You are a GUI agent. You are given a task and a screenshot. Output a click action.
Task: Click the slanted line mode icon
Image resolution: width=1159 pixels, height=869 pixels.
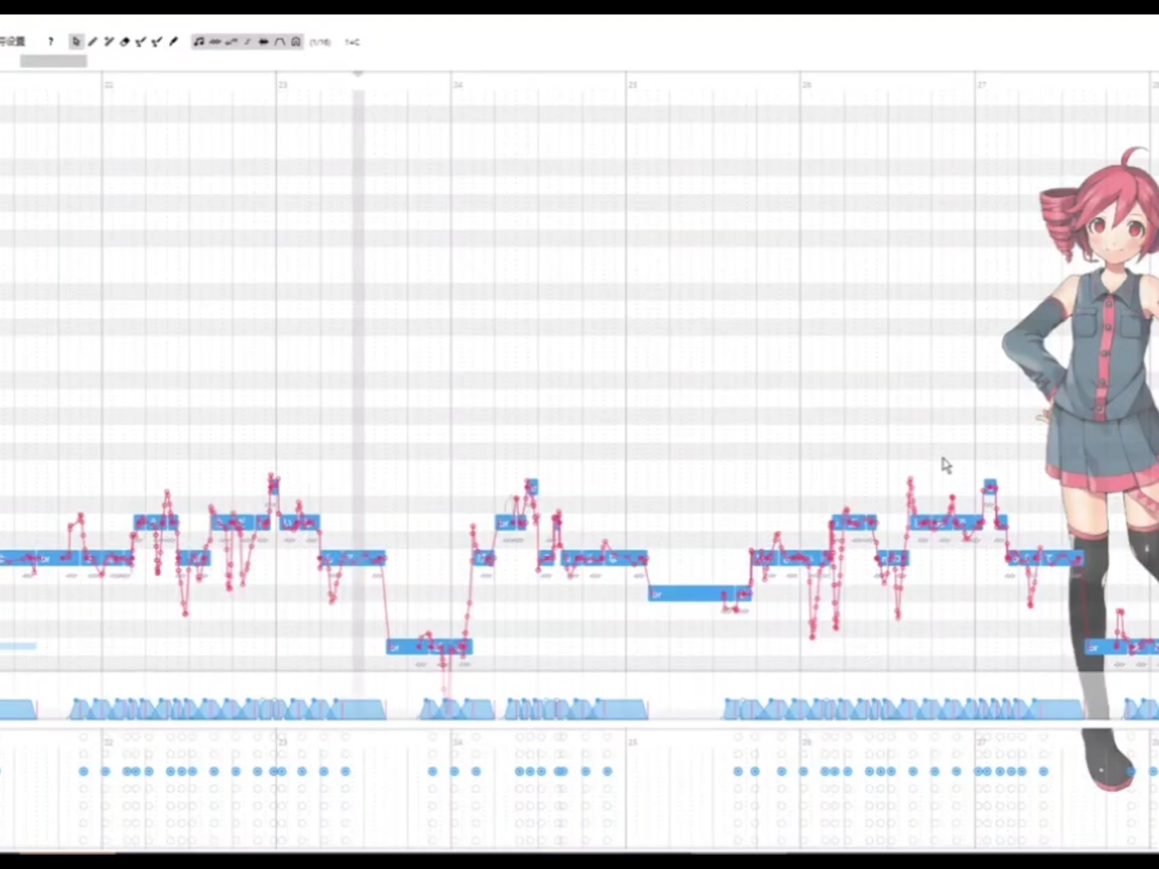point(247,42)
